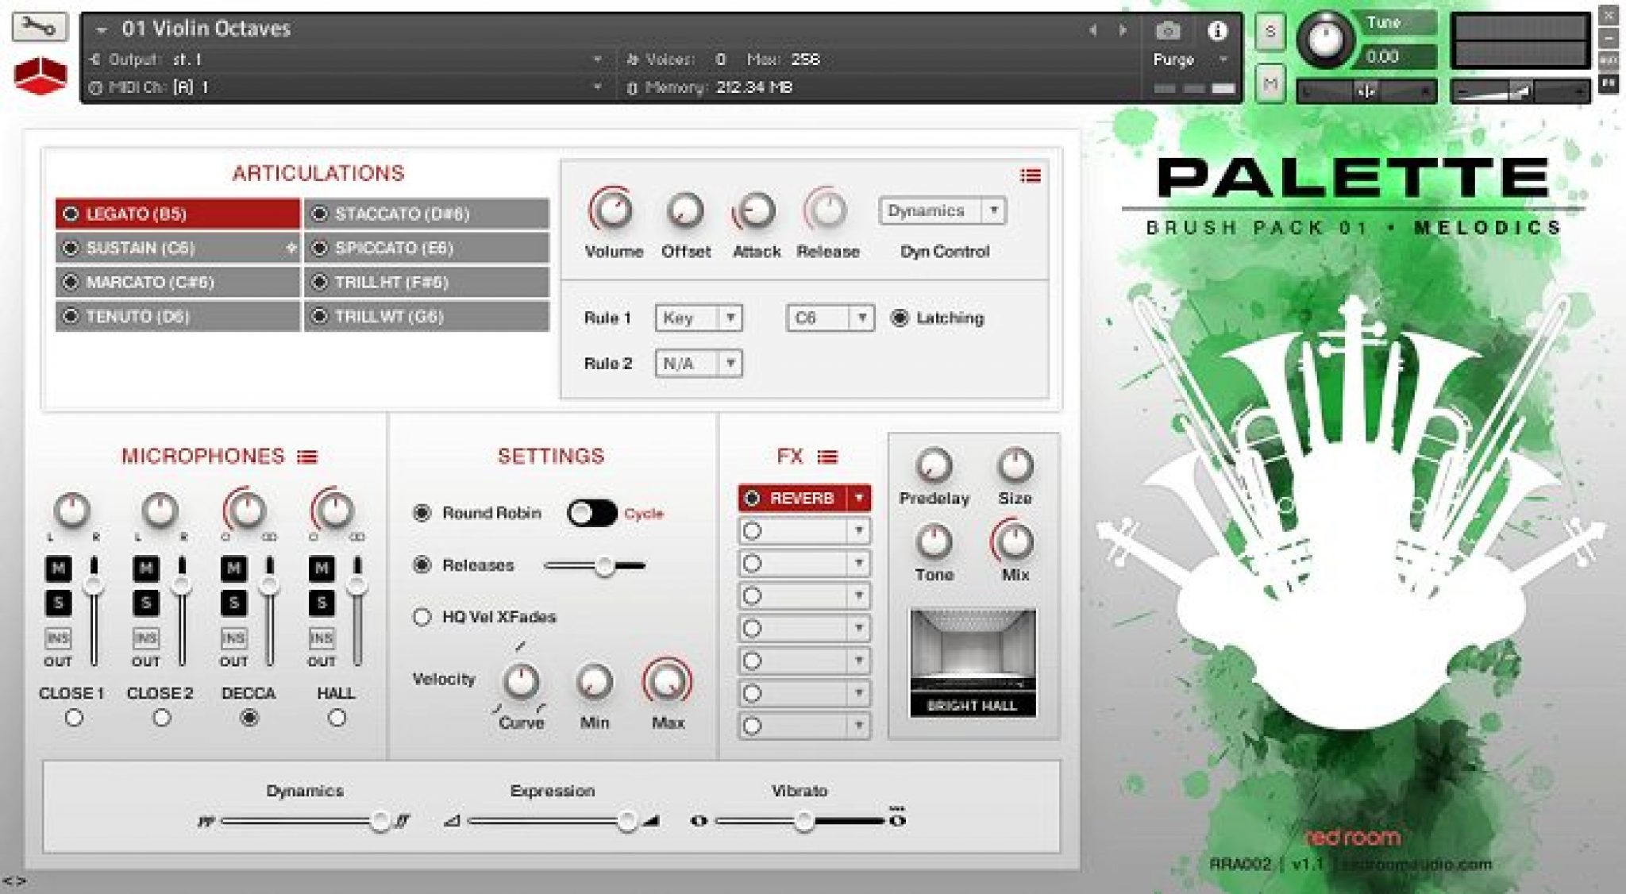Enable HQ Vel XFades
This screenshot has height=894, width=1626.
422,616
